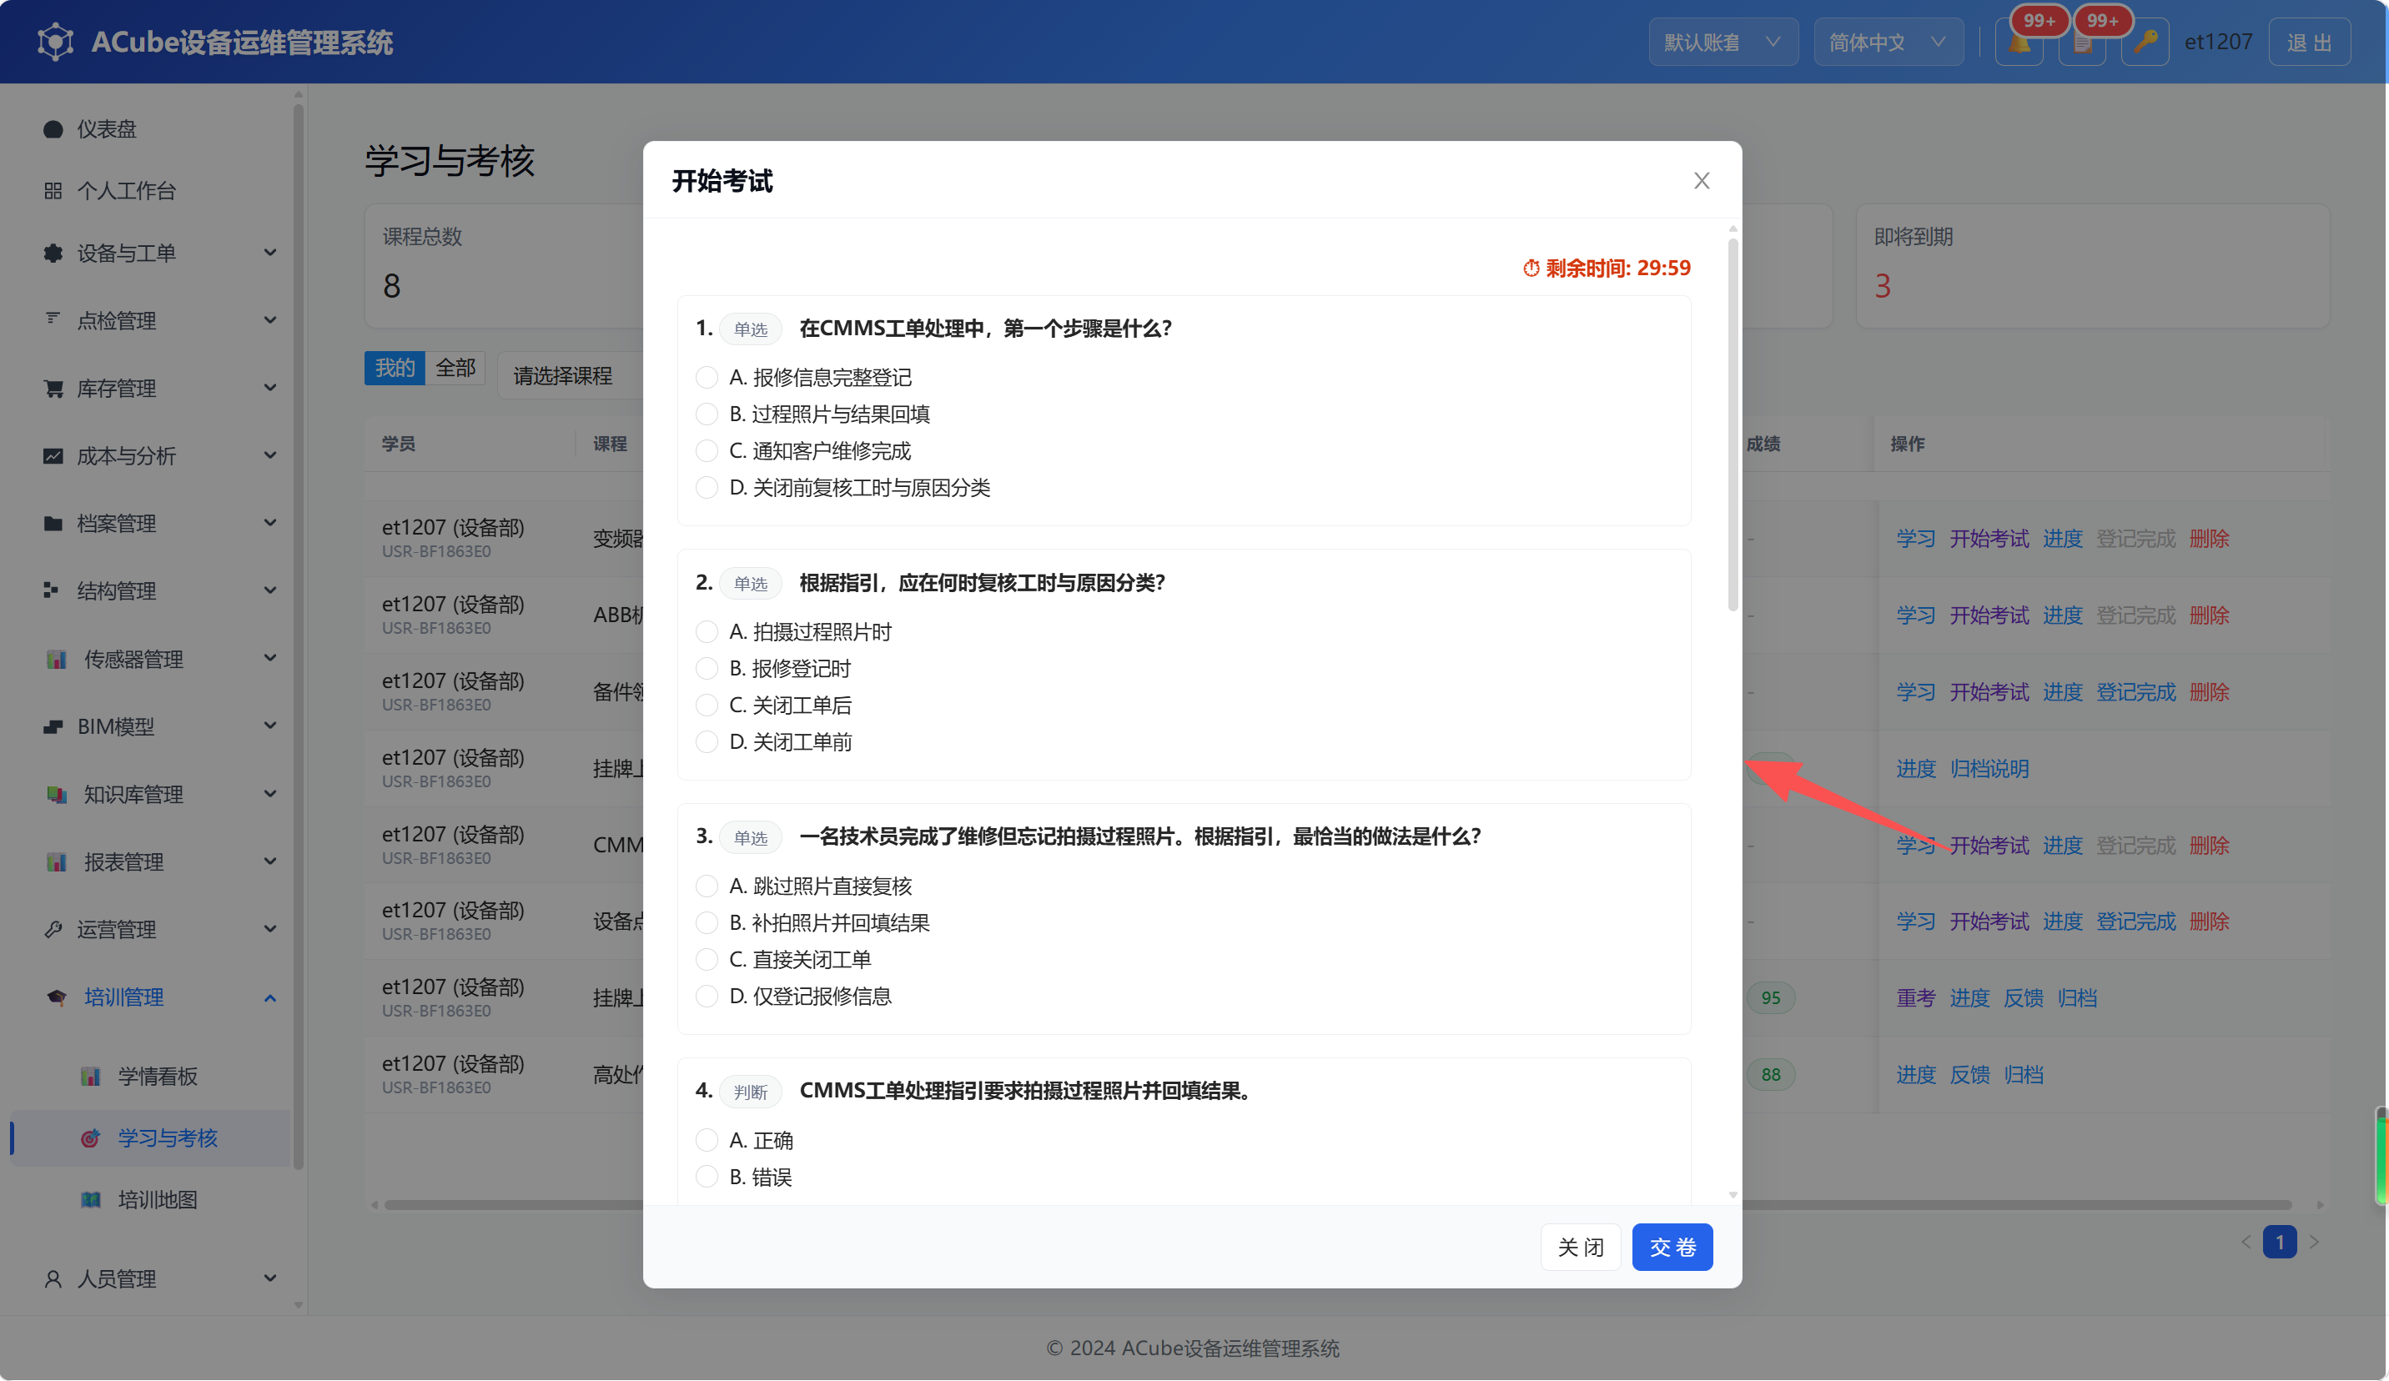
Task: Click the 结构管理 tree icon
Action: 51,590
